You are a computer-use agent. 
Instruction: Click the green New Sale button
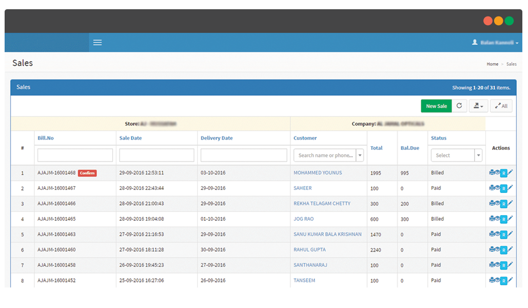tap(436, 106)
